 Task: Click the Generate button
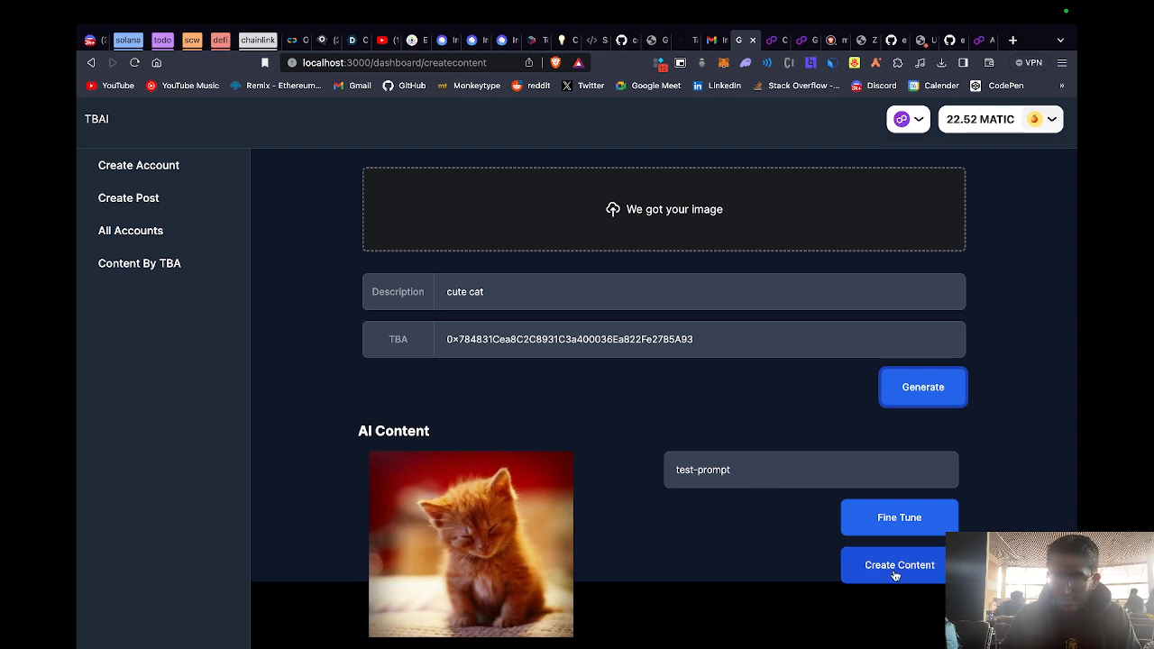coord(923,387)
